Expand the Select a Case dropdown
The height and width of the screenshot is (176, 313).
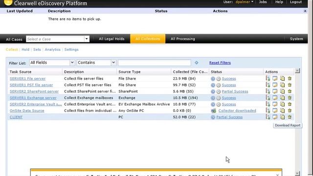[87, 39]
